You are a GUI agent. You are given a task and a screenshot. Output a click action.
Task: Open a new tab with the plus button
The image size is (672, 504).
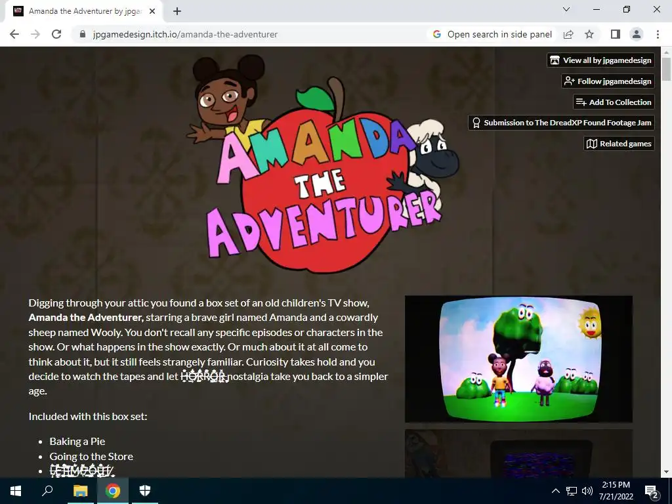click(x=177, y=11)
